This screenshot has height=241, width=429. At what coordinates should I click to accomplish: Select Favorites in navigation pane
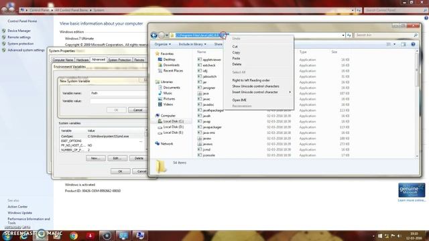[x=167, y=54]
